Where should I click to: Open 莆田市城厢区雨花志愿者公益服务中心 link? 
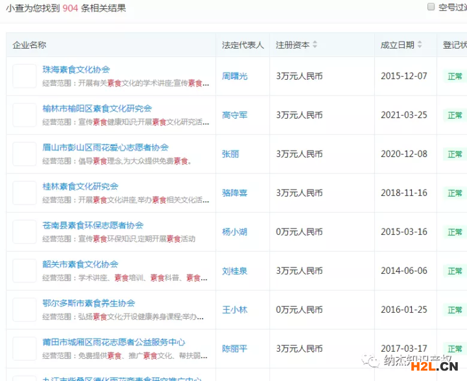pyautogui.click(x=114, y=342)
